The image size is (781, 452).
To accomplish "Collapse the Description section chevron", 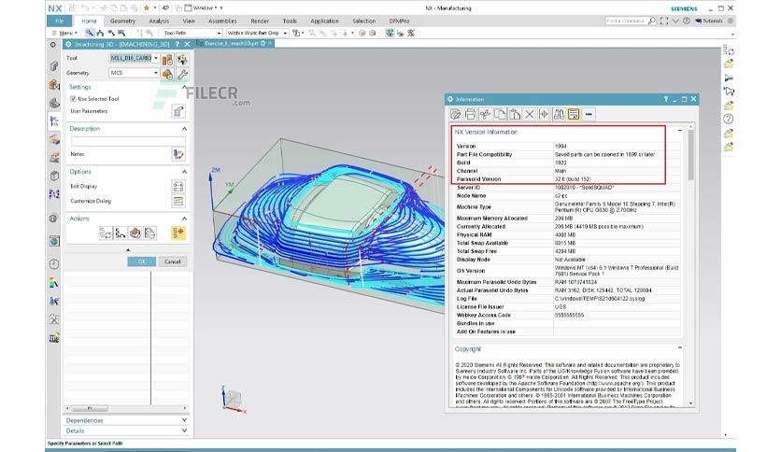I will coord(184,129).
